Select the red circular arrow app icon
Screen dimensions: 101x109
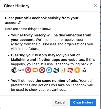point(28,70)
